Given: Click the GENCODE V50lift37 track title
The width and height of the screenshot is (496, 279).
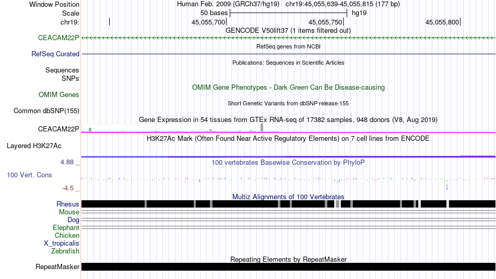Looking at the screenshot, I should click(x=288, y=31).
